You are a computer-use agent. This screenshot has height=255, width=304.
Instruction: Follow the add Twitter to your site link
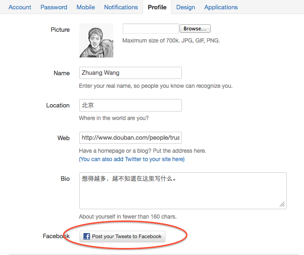pyautogui.click(x=132, y=159)
